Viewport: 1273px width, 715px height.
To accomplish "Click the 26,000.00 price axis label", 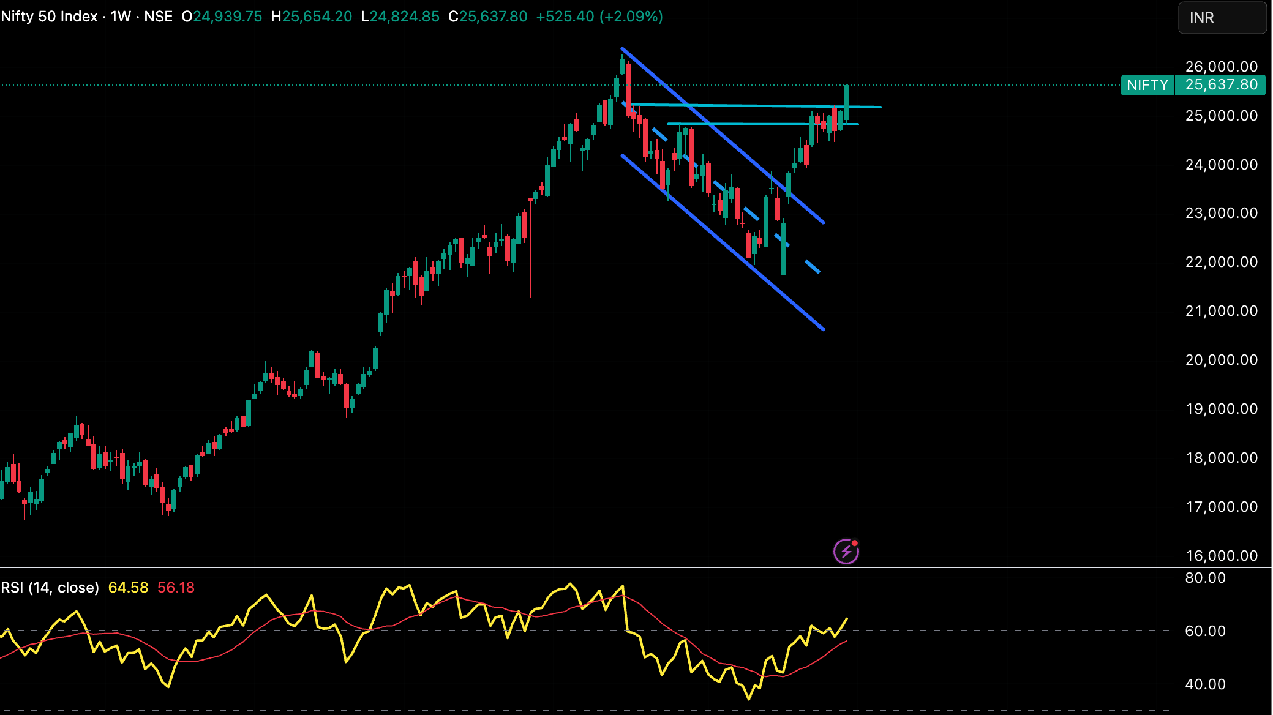I will pyautogui.click(x=1221, y=67).
